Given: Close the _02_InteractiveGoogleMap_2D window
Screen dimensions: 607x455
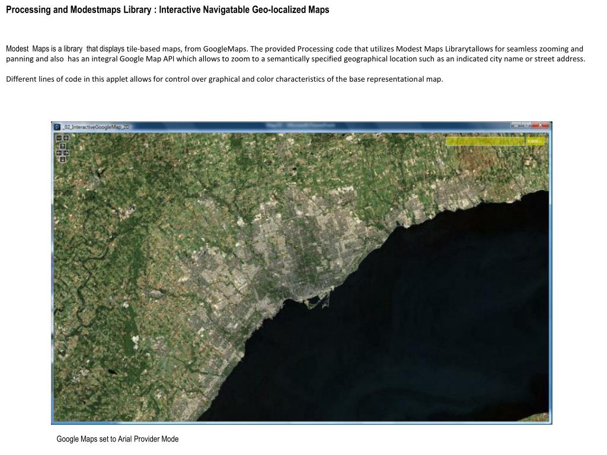Looking at the screenshot, I should 540,126.
